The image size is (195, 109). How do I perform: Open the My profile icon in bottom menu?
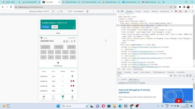point(72,97)
